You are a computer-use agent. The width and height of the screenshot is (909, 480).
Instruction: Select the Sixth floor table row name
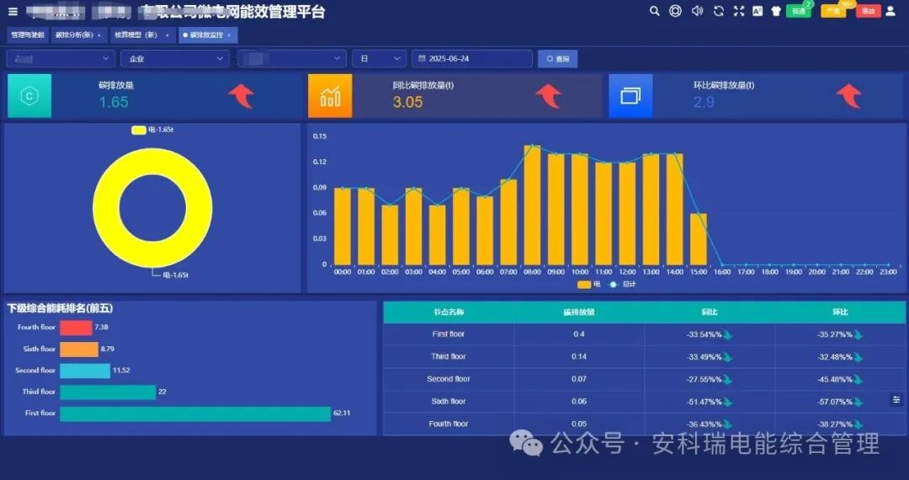coord(448,401)
